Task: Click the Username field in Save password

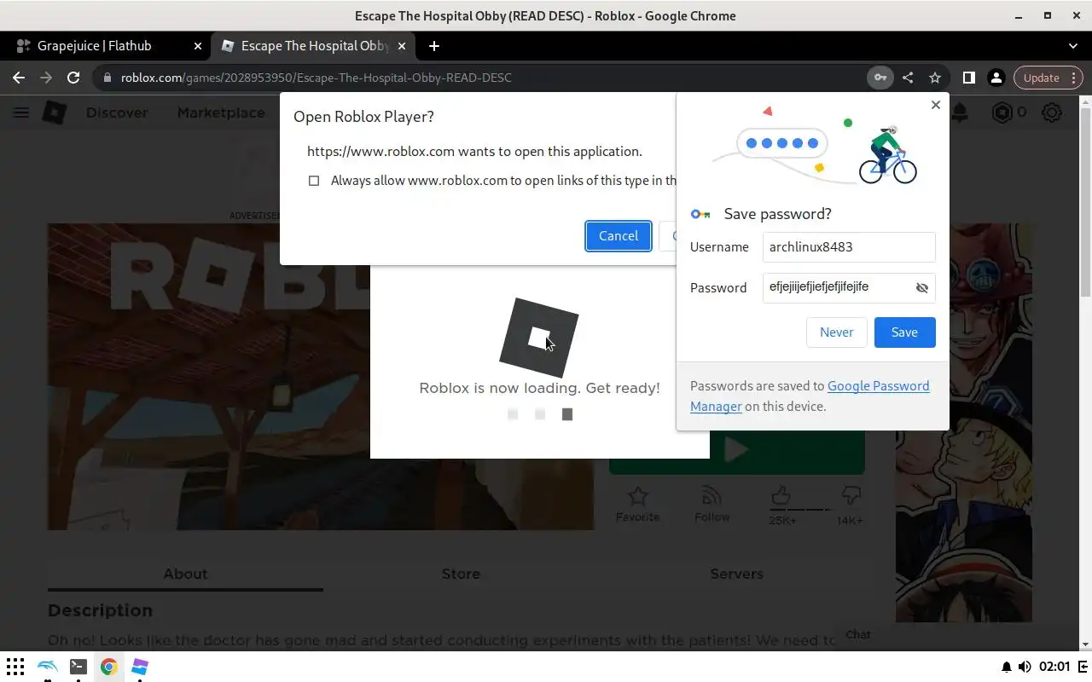Action: click(x=849, y=247)
